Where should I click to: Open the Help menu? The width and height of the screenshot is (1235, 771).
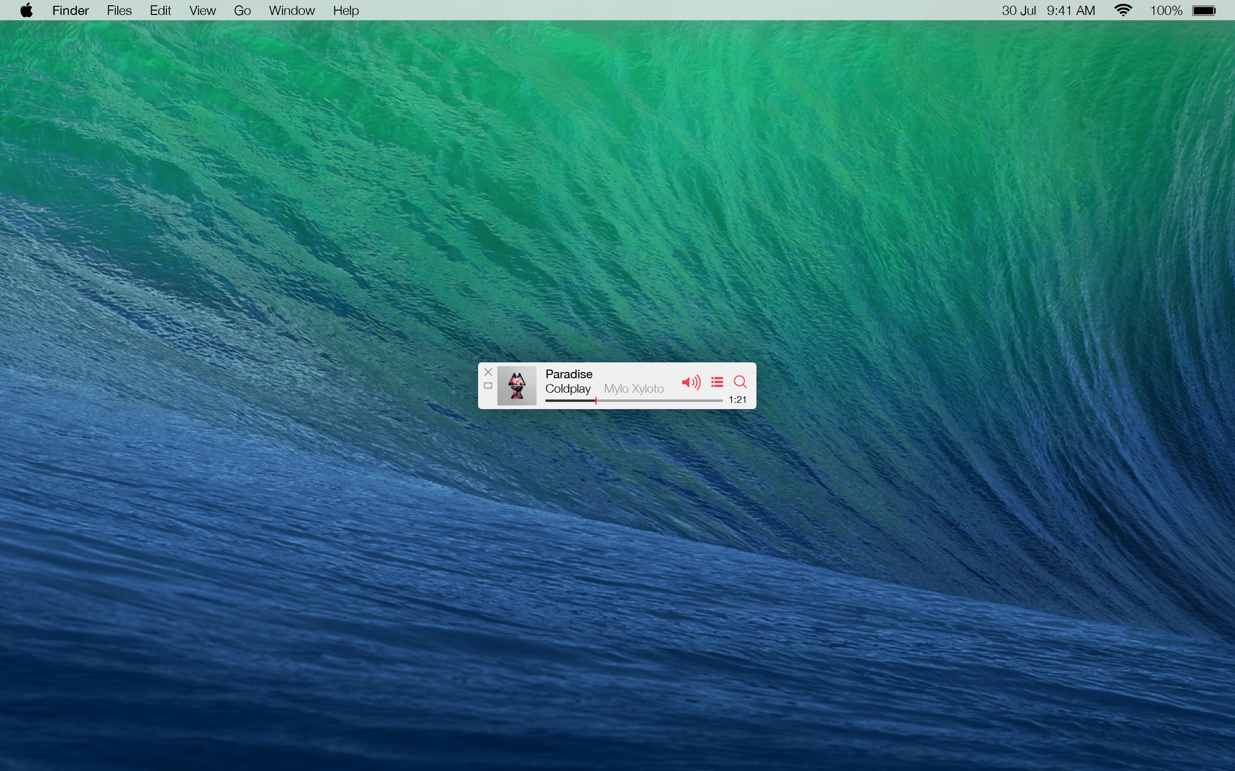coord(345,10)
